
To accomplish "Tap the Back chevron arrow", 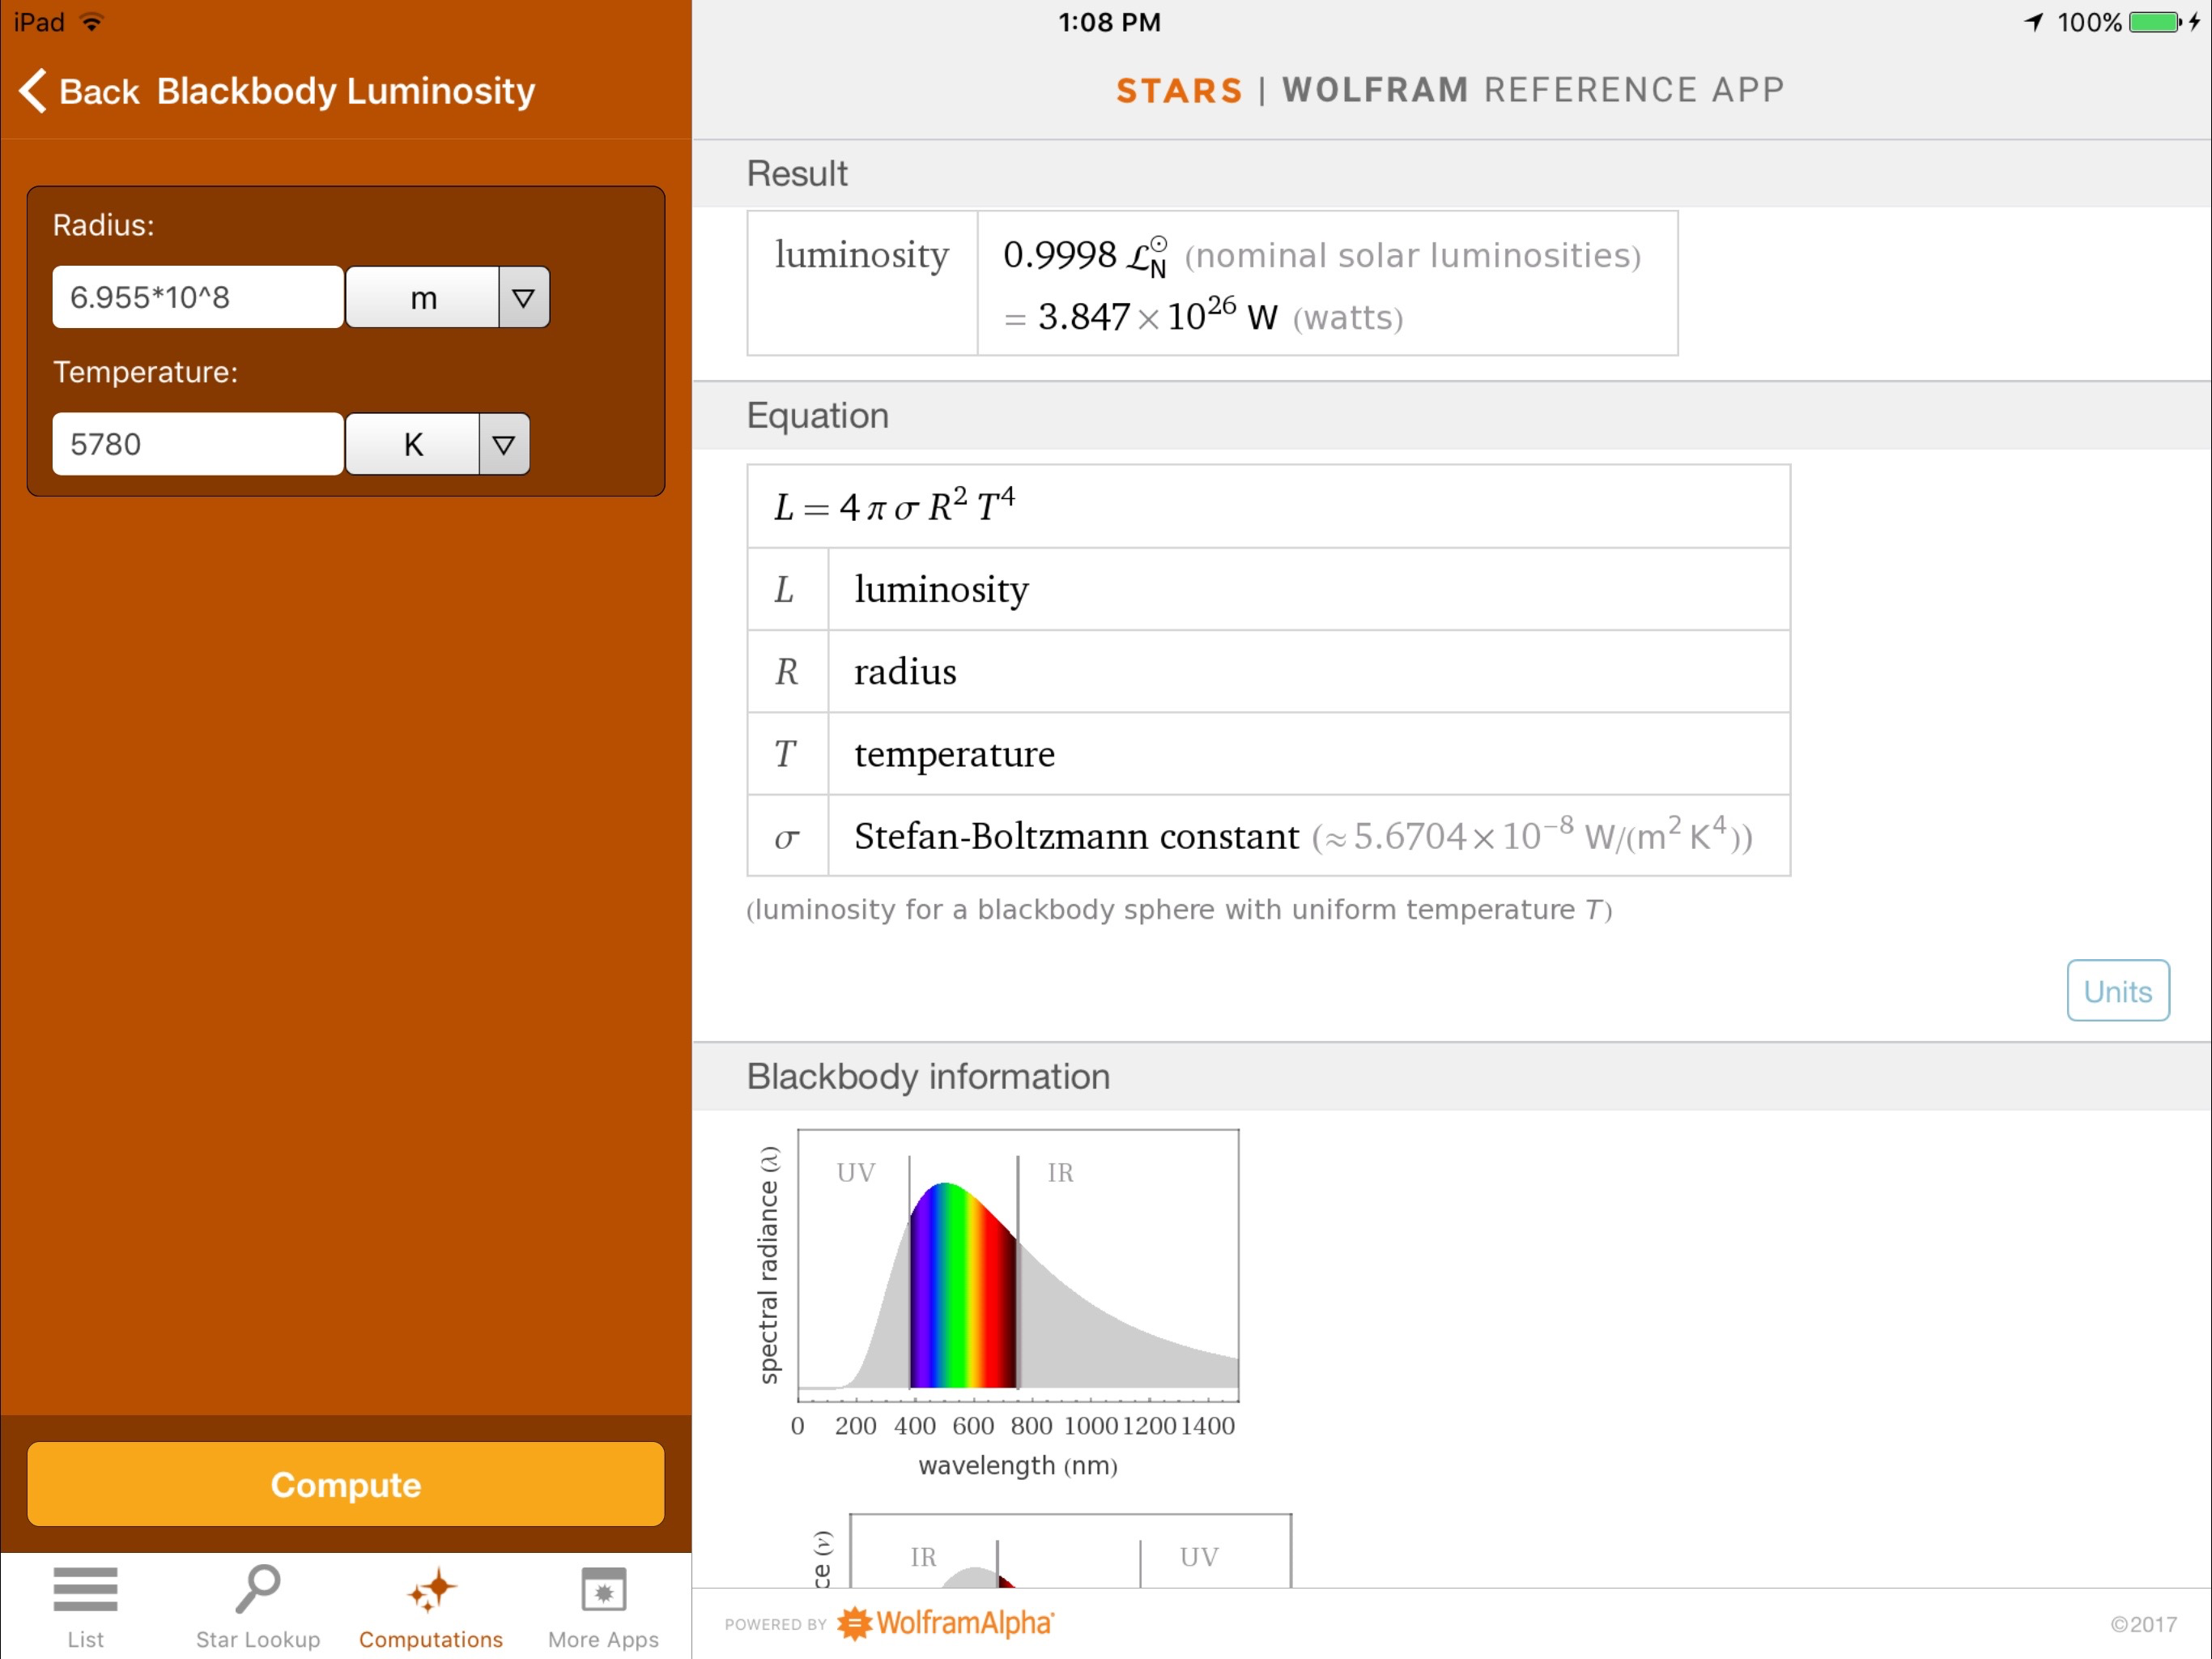I will pos(33,91).
